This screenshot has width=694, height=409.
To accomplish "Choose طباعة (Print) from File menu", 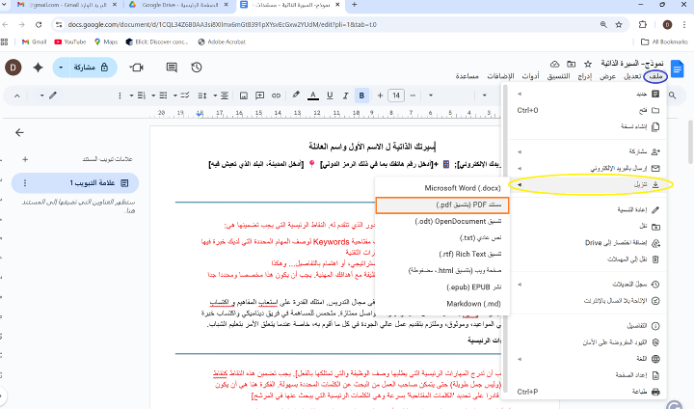I will [x=589, y=392].
